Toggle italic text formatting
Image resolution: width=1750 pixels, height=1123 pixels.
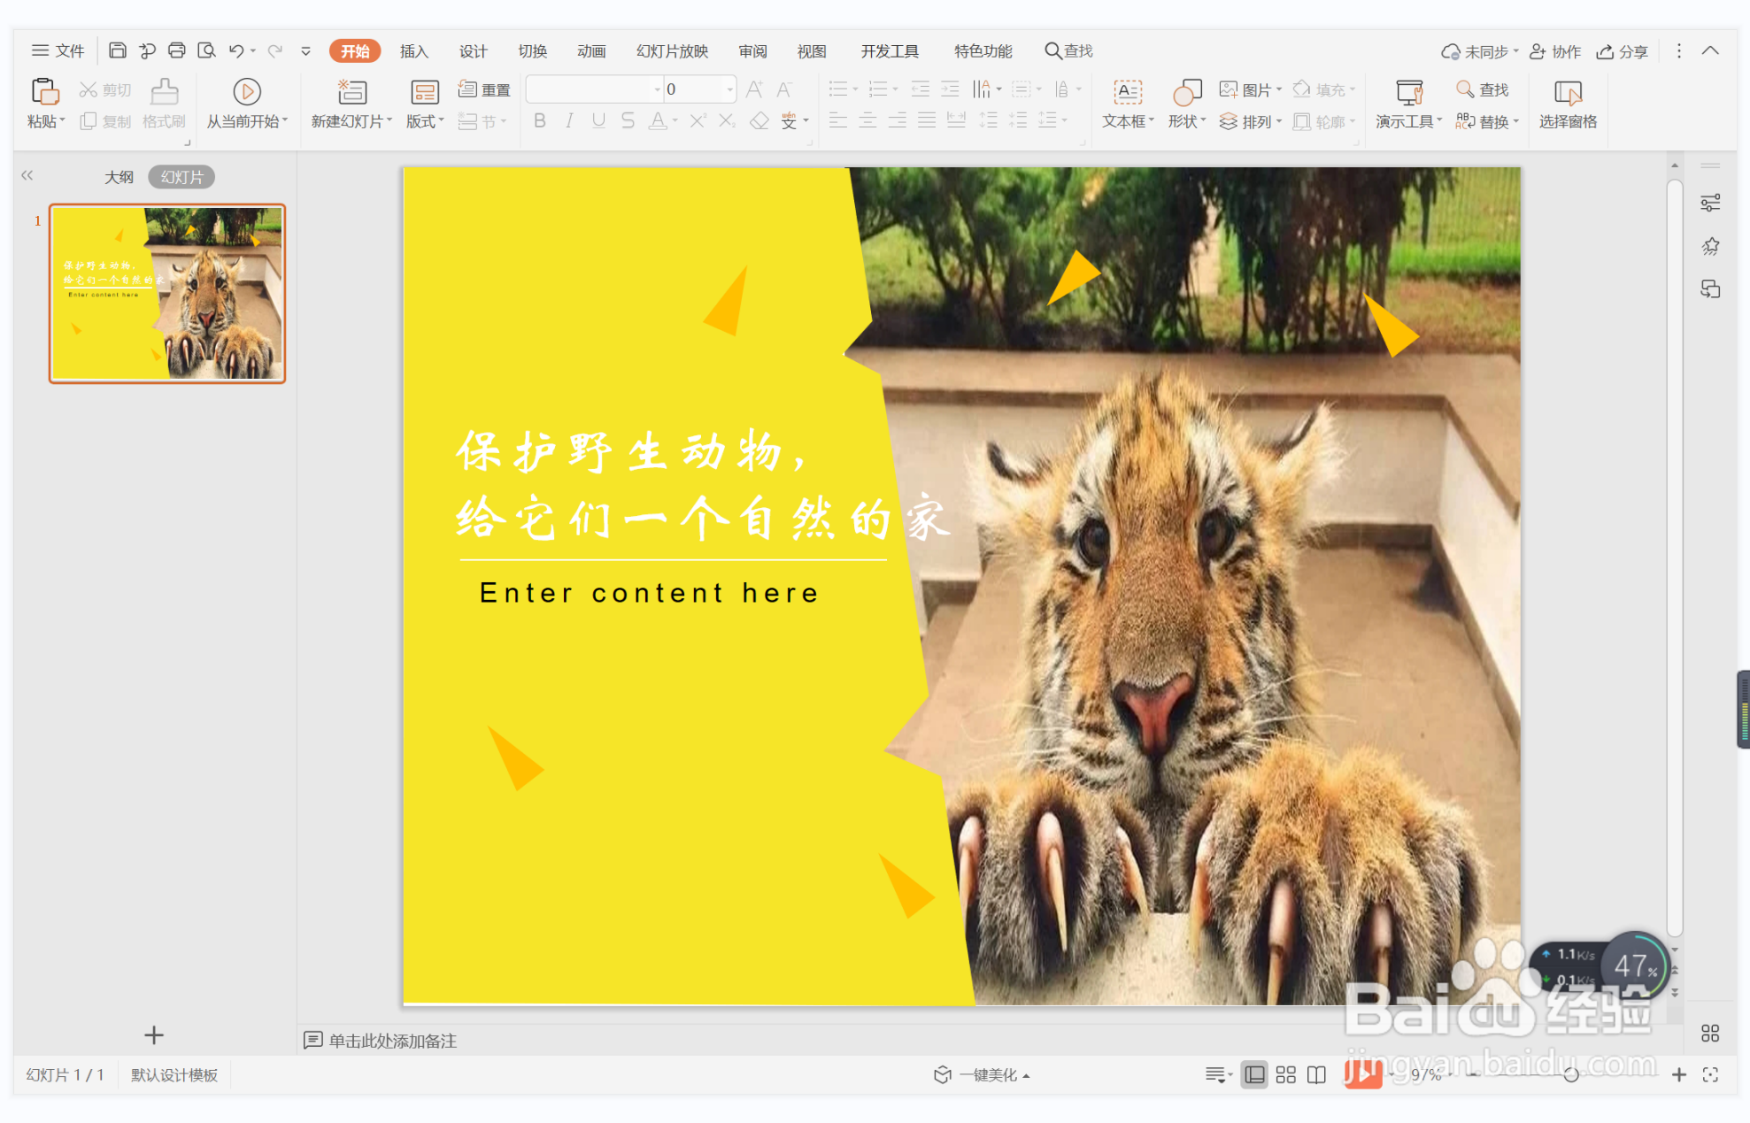569,121
